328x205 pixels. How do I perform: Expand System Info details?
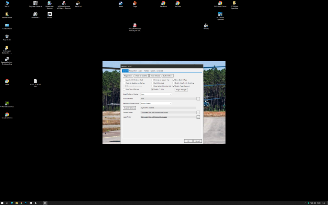point(167,76)
